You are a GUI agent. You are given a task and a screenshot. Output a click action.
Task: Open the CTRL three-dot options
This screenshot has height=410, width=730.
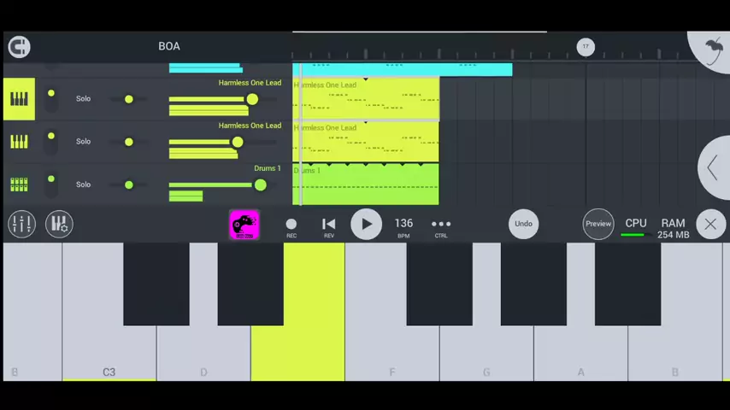tap(441, 225)
